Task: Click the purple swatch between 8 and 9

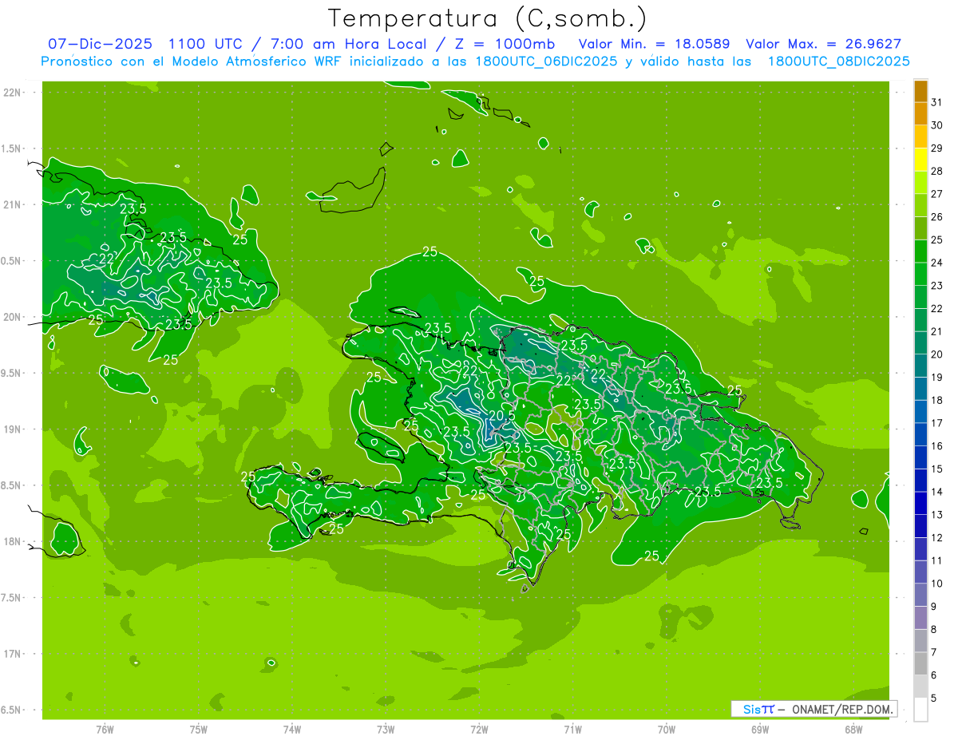Action: pos(920,618)
